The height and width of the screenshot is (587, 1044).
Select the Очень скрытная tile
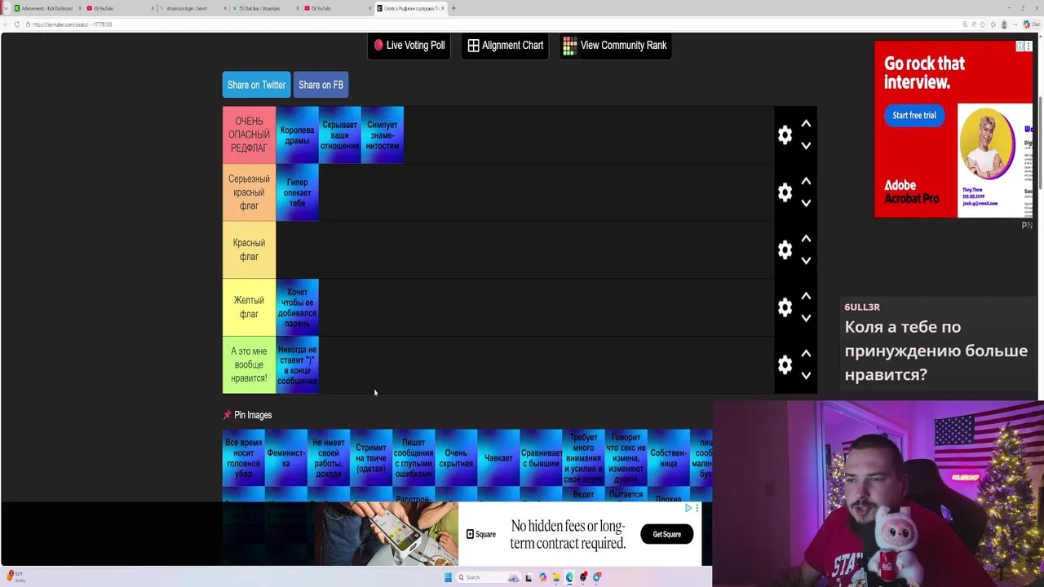[x=456, y=457]
